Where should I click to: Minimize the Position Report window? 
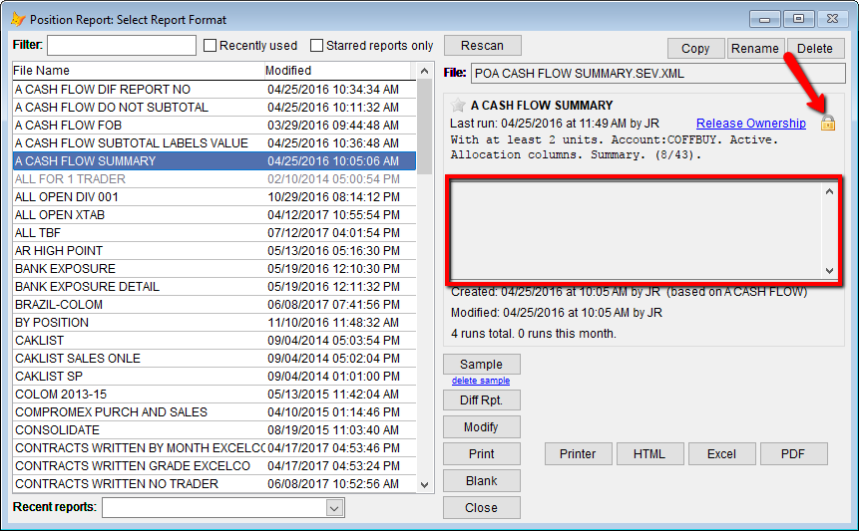[765, 19]
